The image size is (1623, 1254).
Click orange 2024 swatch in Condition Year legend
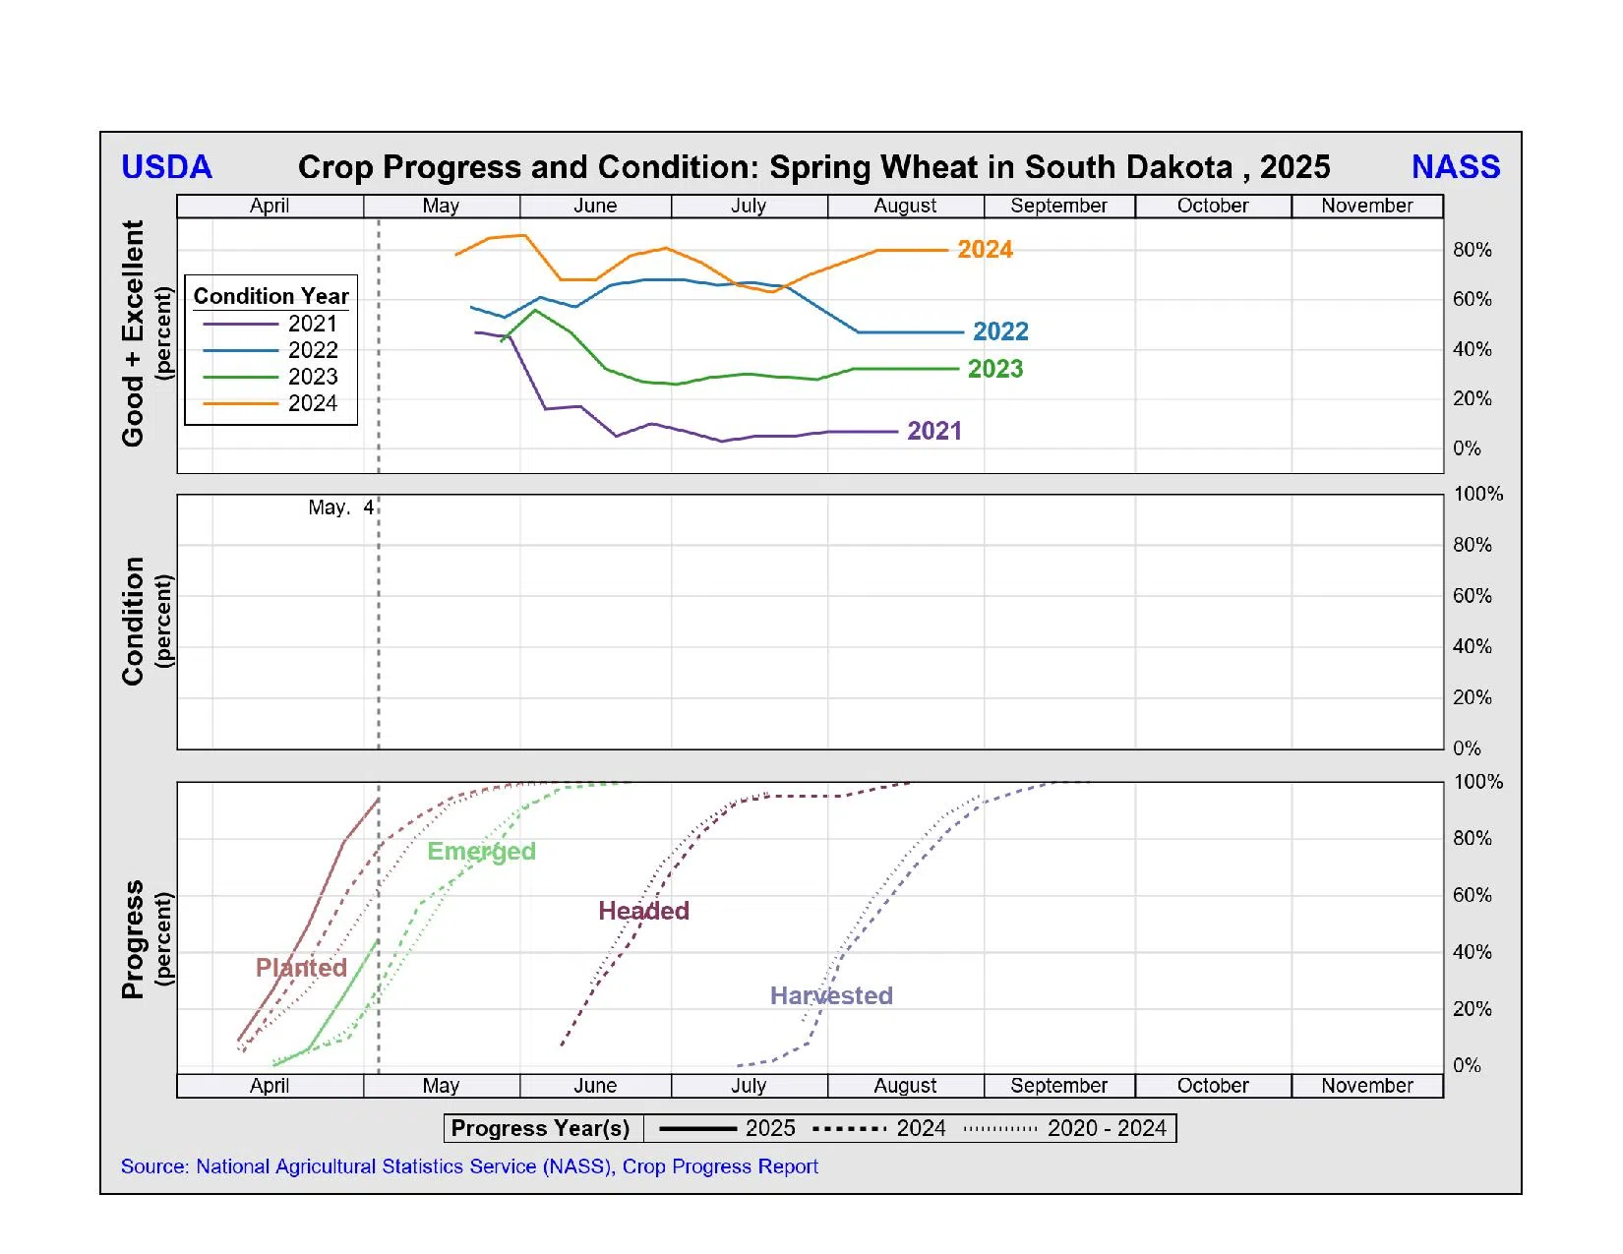240,404
